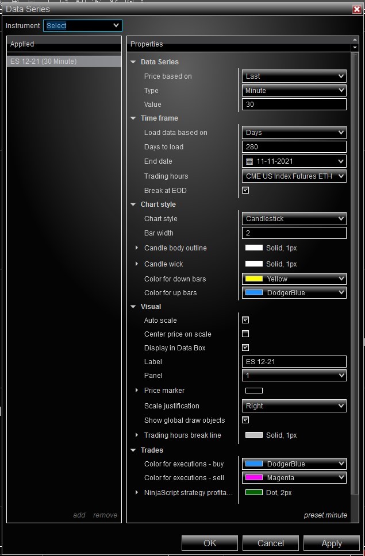Open the Load data based on dropdown
The width and height of the screenshot is (365, 556).
tap(294, 133)
